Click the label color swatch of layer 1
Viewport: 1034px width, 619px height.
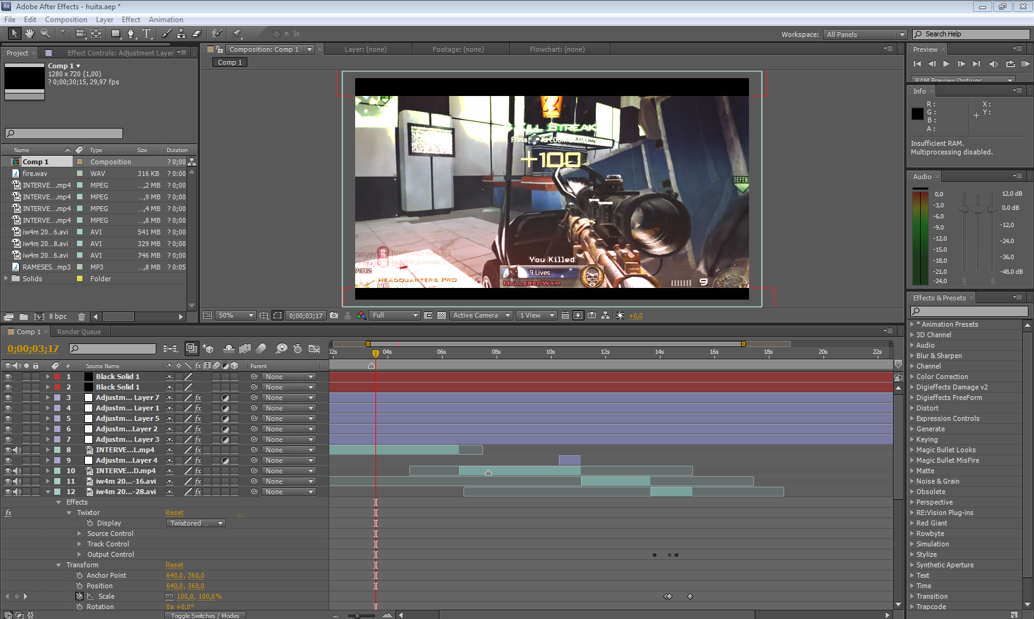57,377
